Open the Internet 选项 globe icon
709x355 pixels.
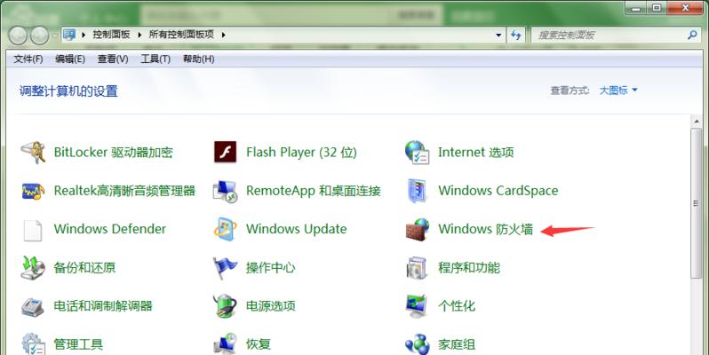coord(417,153)
